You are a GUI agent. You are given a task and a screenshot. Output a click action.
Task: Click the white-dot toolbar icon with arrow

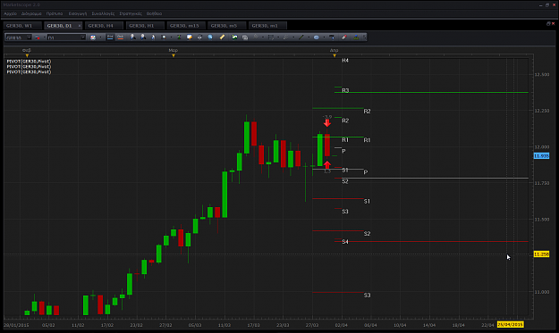coord(164,37)
